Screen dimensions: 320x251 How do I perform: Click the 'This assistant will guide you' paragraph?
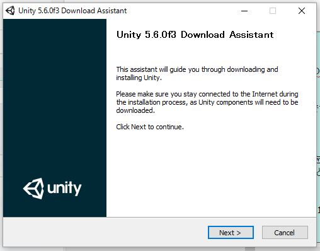(197, 74)
